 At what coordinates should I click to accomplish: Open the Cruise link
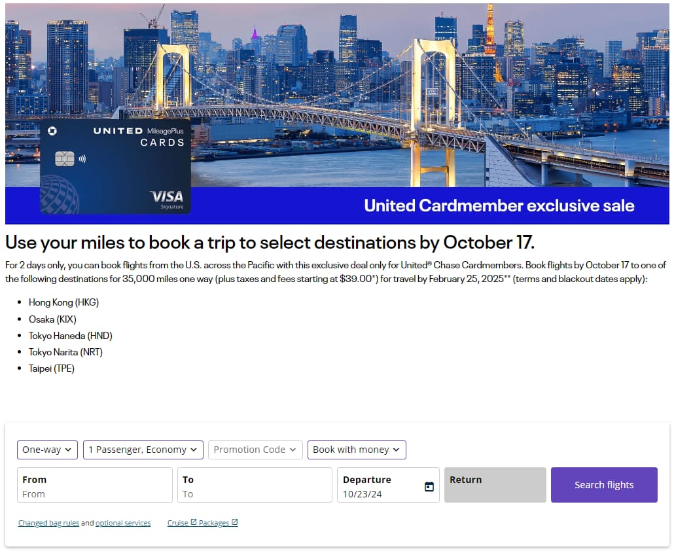(x=177, y=523)
